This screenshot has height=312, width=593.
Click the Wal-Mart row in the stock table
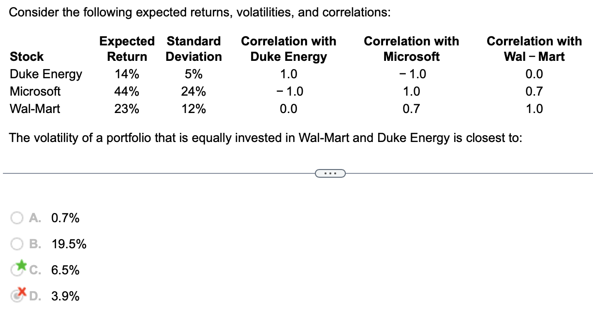pyautogui.click(x=34, y=109)
